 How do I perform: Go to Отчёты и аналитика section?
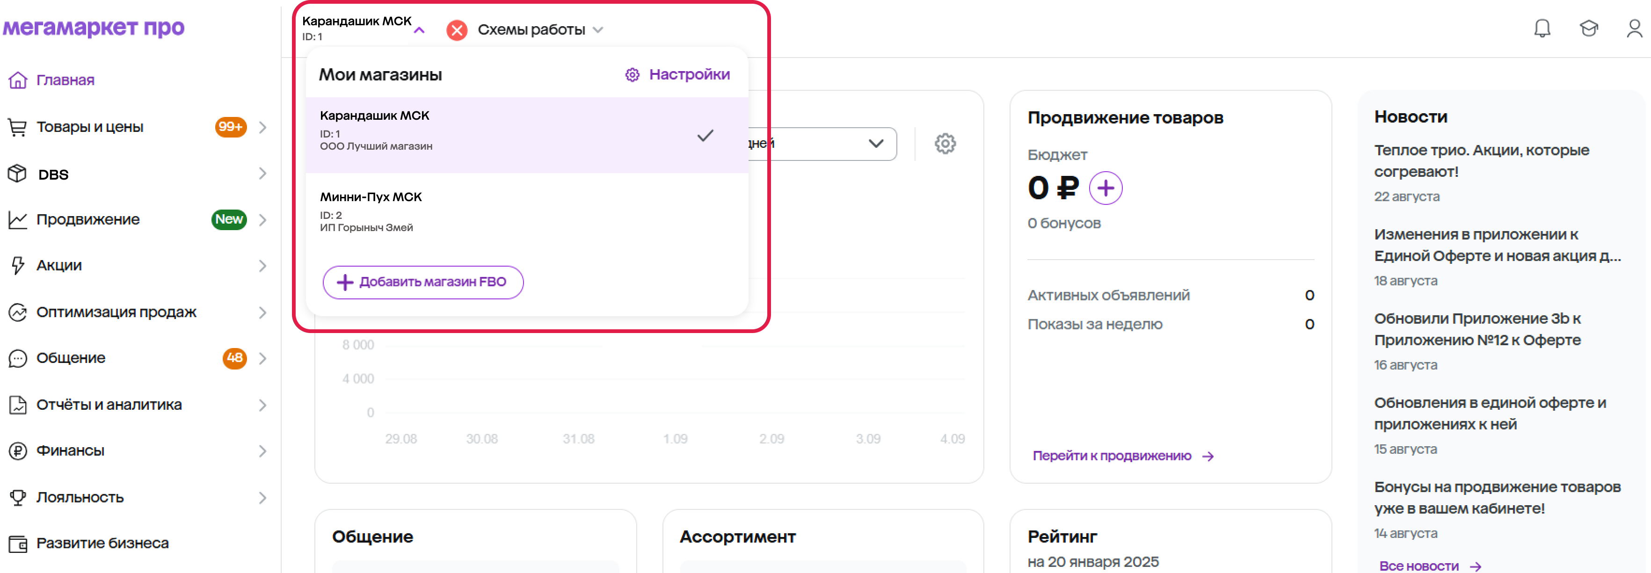(109, 405)
